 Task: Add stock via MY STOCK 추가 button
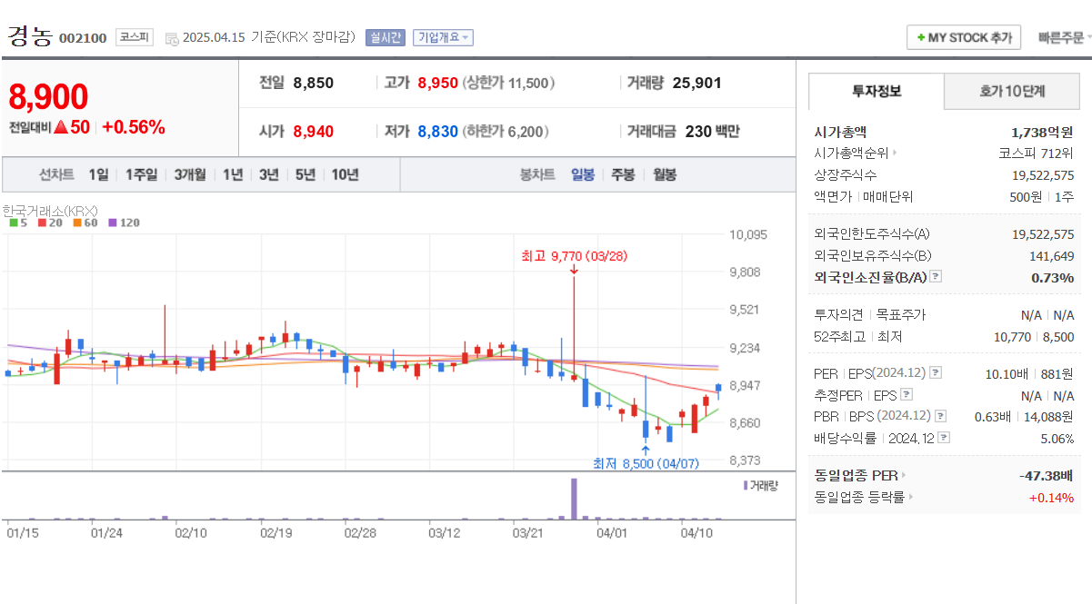(x=964, y=37)
